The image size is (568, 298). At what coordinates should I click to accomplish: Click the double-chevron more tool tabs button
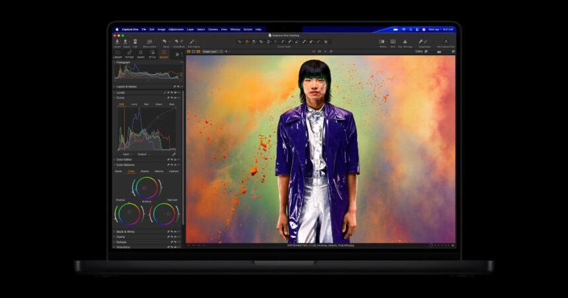pos(177,55)
